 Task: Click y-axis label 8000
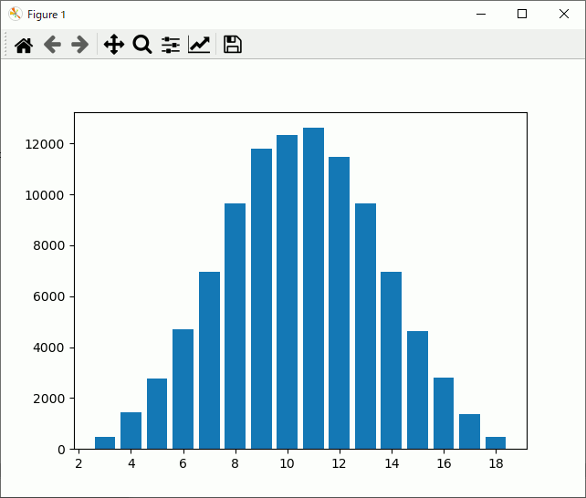48,245
